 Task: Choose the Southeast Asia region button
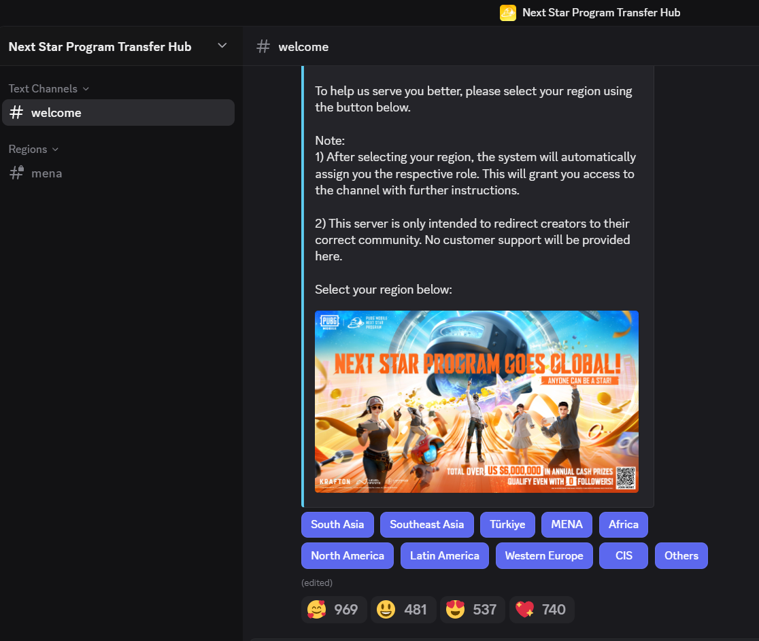tap(427, 524)
